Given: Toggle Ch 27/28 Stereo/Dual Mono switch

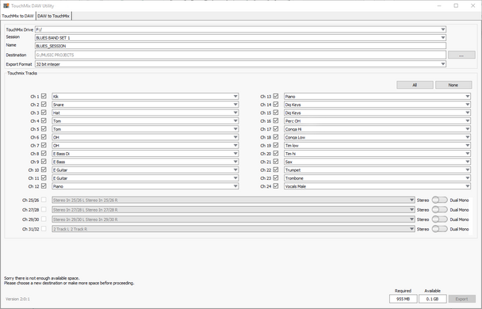Looking at the screenshot, I should click(439, 210).
